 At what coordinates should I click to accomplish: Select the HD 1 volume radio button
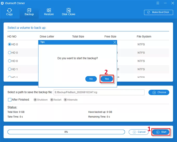10,69
